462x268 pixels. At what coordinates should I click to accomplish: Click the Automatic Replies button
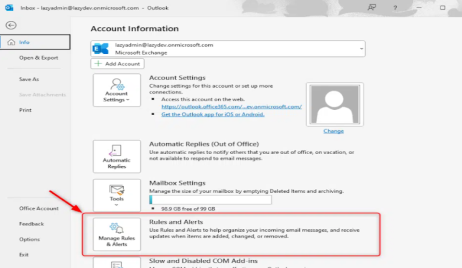[117, 157]
